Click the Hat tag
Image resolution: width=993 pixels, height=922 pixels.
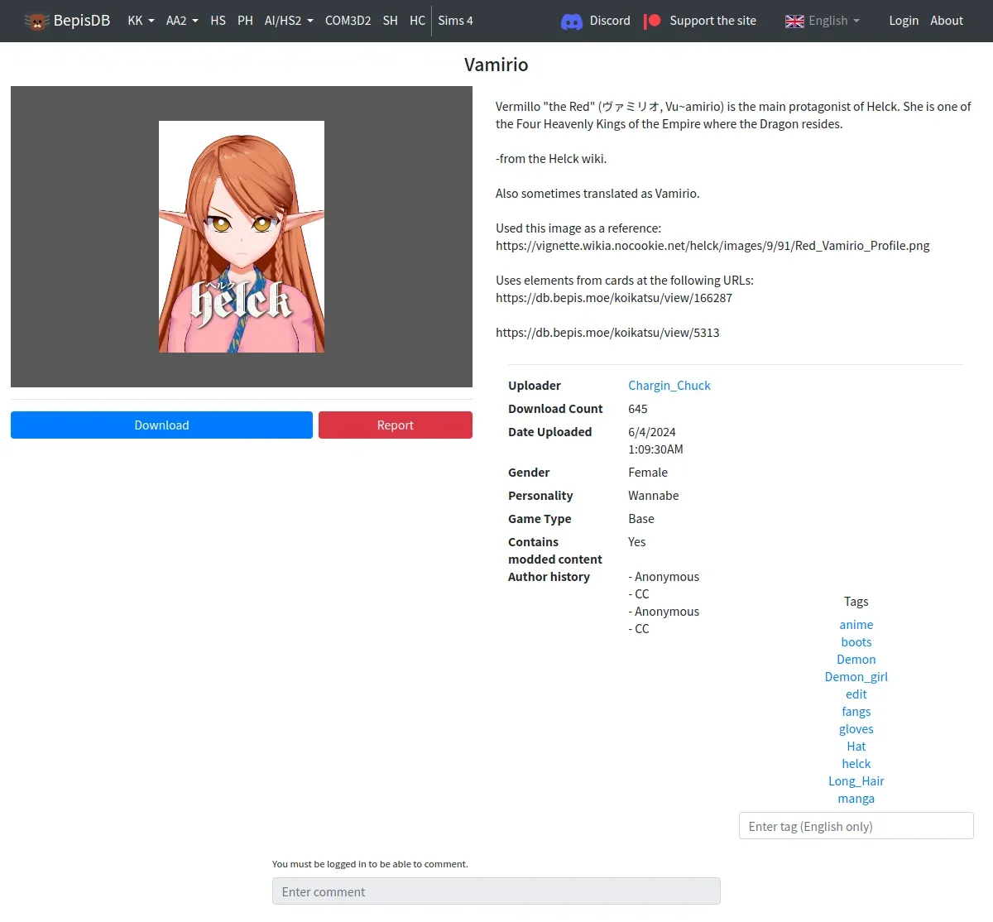(x=856, y=747)
